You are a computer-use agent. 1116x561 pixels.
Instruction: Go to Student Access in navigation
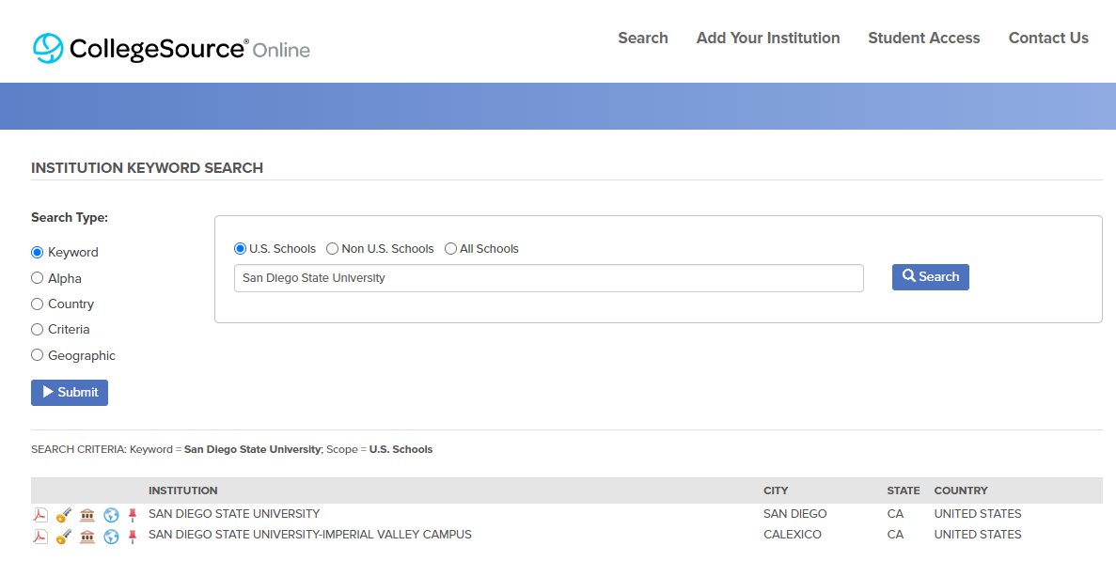tap(924, 39)
